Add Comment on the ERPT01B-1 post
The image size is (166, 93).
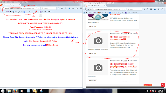(x=133, y=34)
